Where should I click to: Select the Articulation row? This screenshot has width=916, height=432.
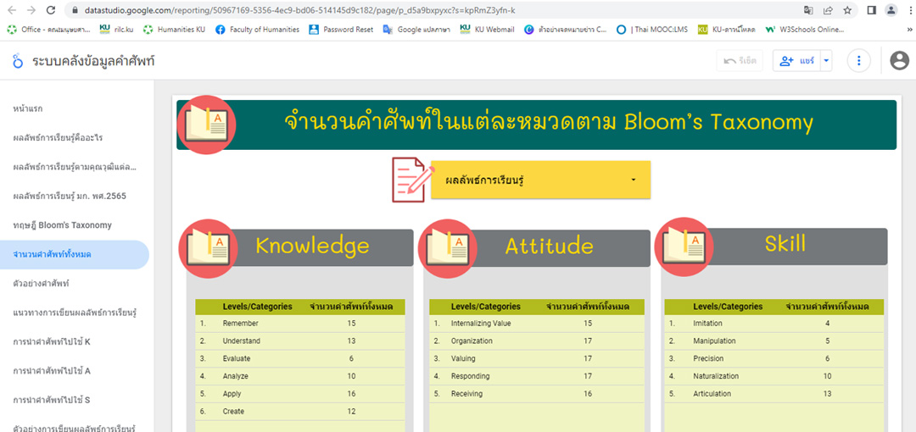[x=774, y=394]
